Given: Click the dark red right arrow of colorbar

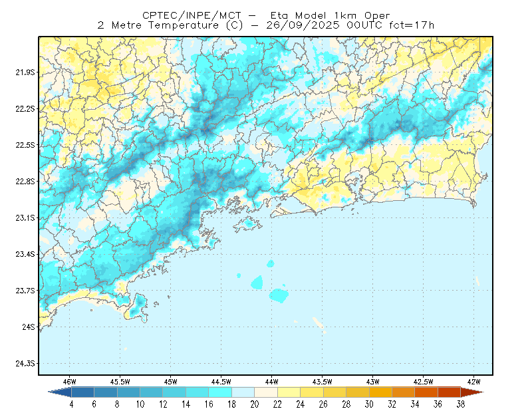Looking at the screenshot, I should point(471,392).
